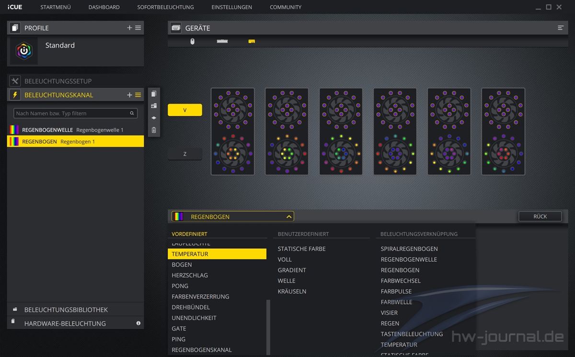Click the Geräte keyboard icon

tap(176, 28)
